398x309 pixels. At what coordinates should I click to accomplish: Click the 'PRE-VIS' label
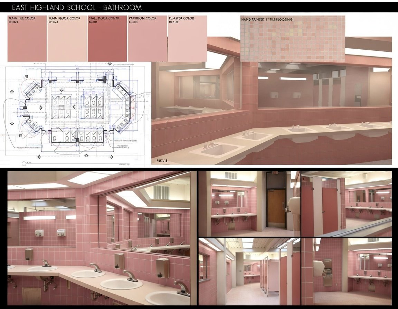point(162,161)
